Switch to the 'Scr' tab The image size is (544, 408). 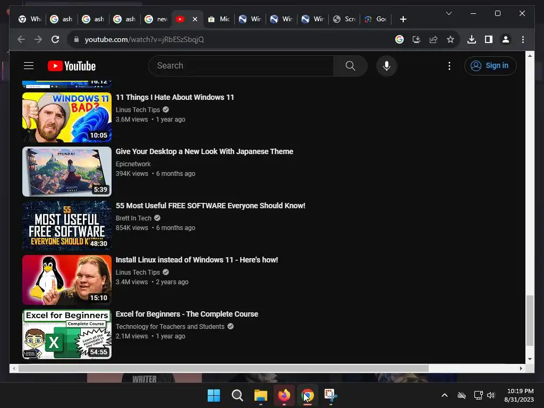tap(344, 19)
